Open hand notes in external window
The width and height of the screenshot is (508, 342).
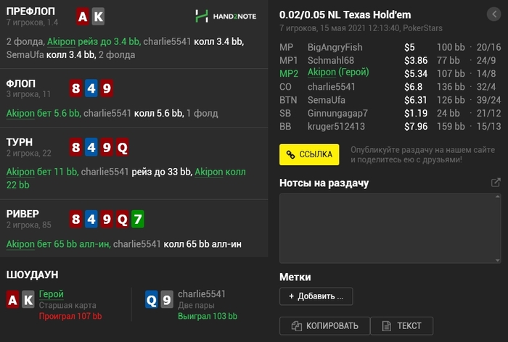(496, 183)
